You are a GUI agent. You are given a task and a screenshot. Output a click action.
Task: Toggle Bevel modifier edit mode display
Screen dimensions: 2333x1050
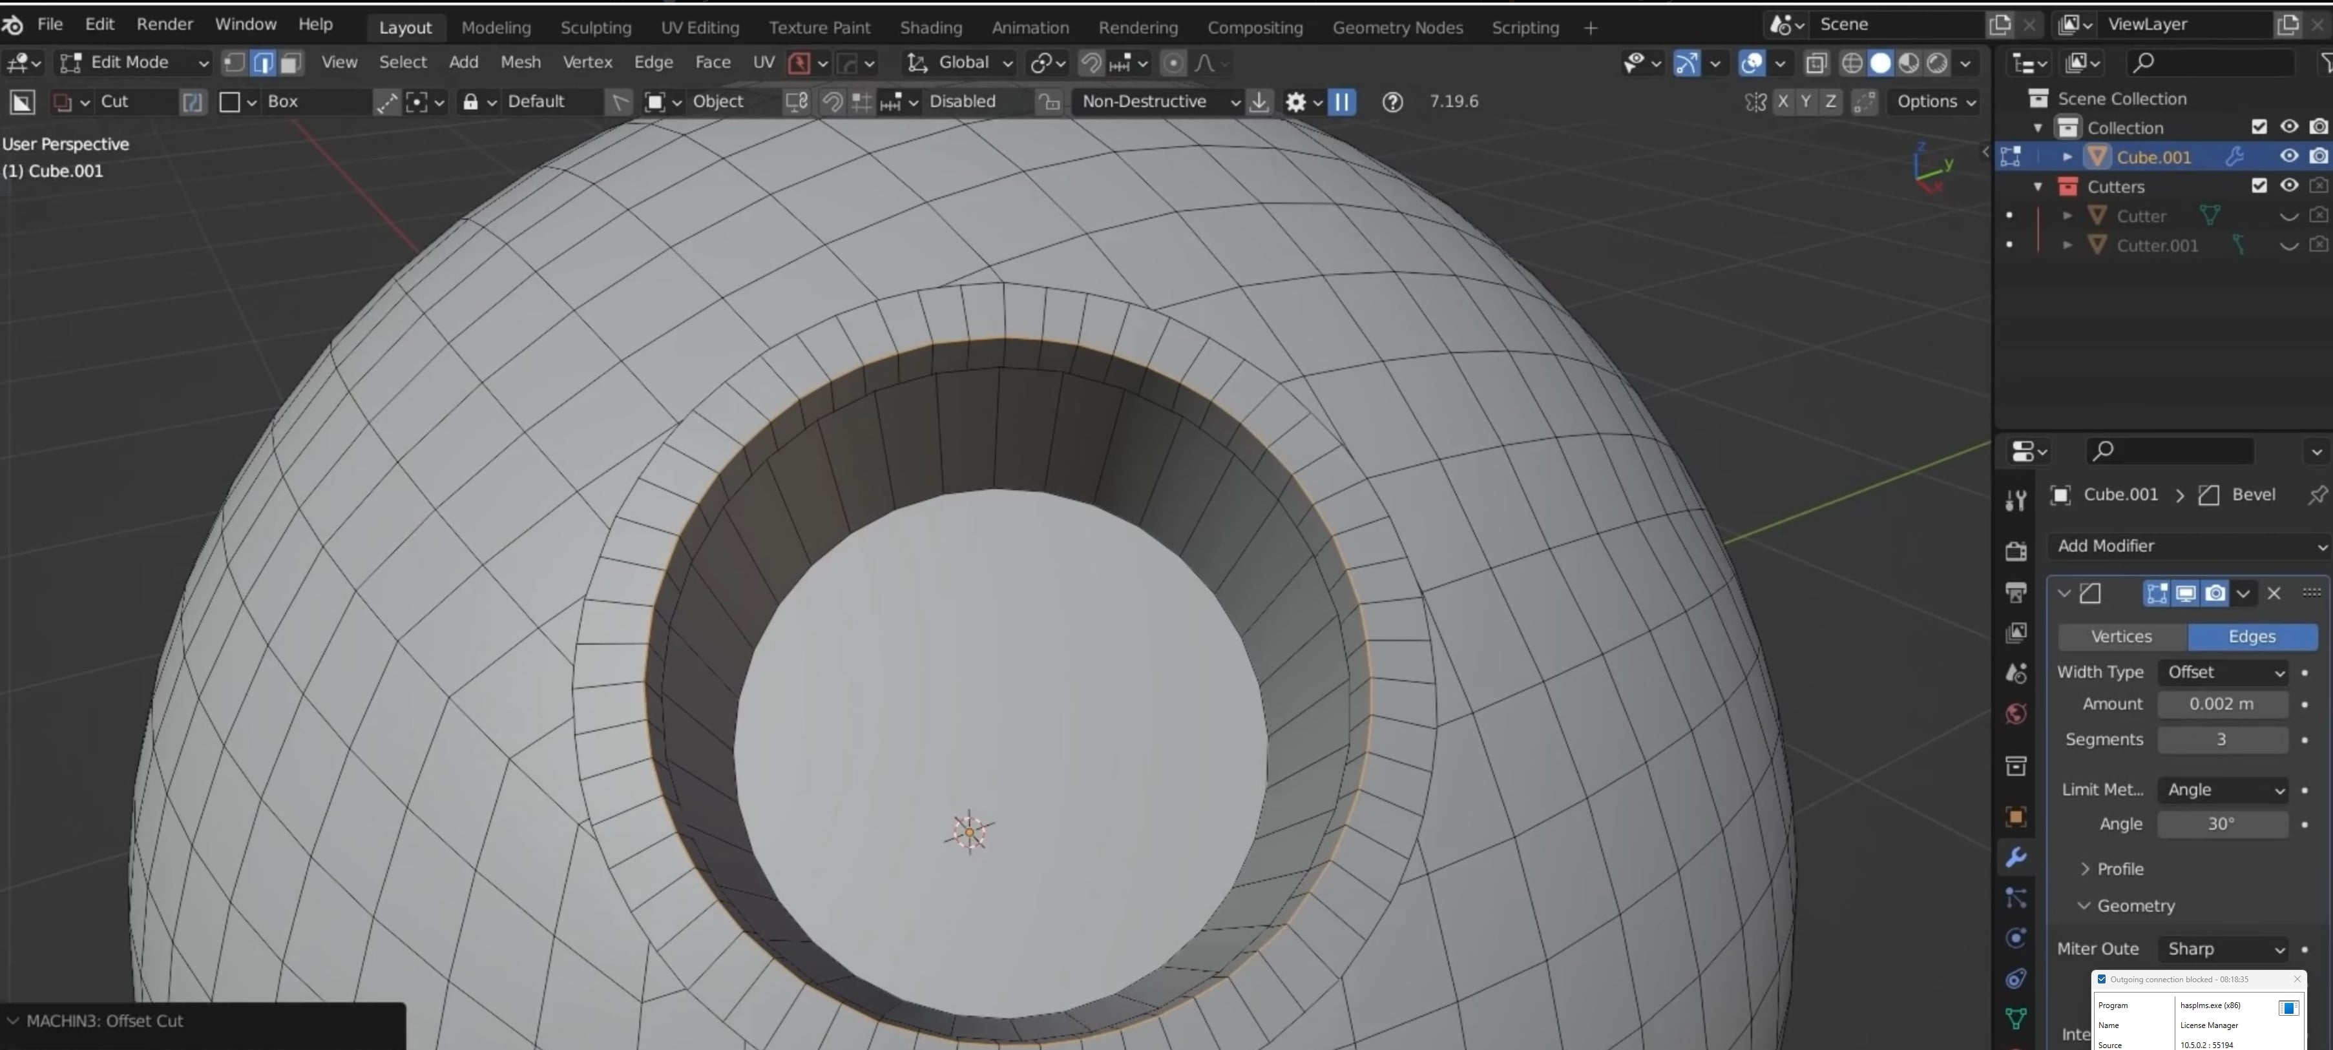[x=2157, y=593]
